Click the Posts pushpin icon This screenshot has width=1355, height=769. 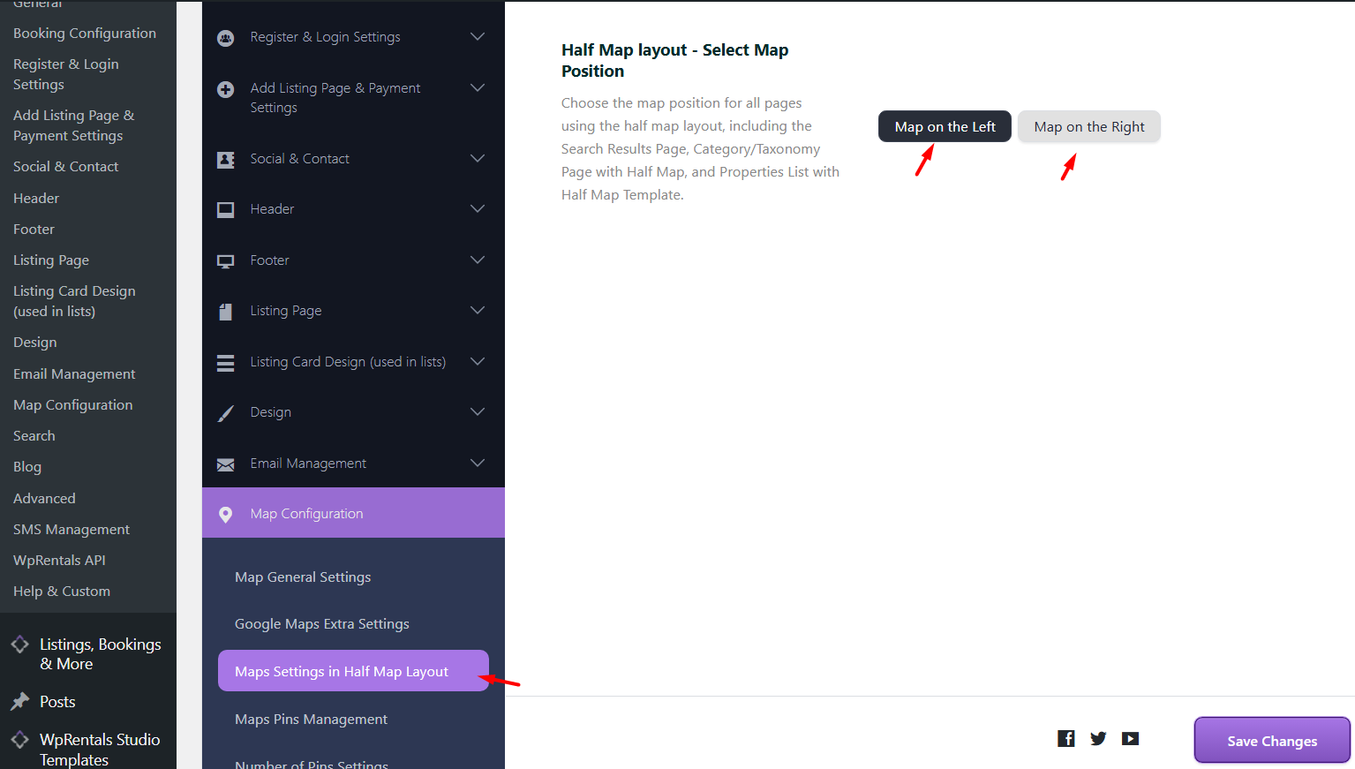tap(20, 702)
